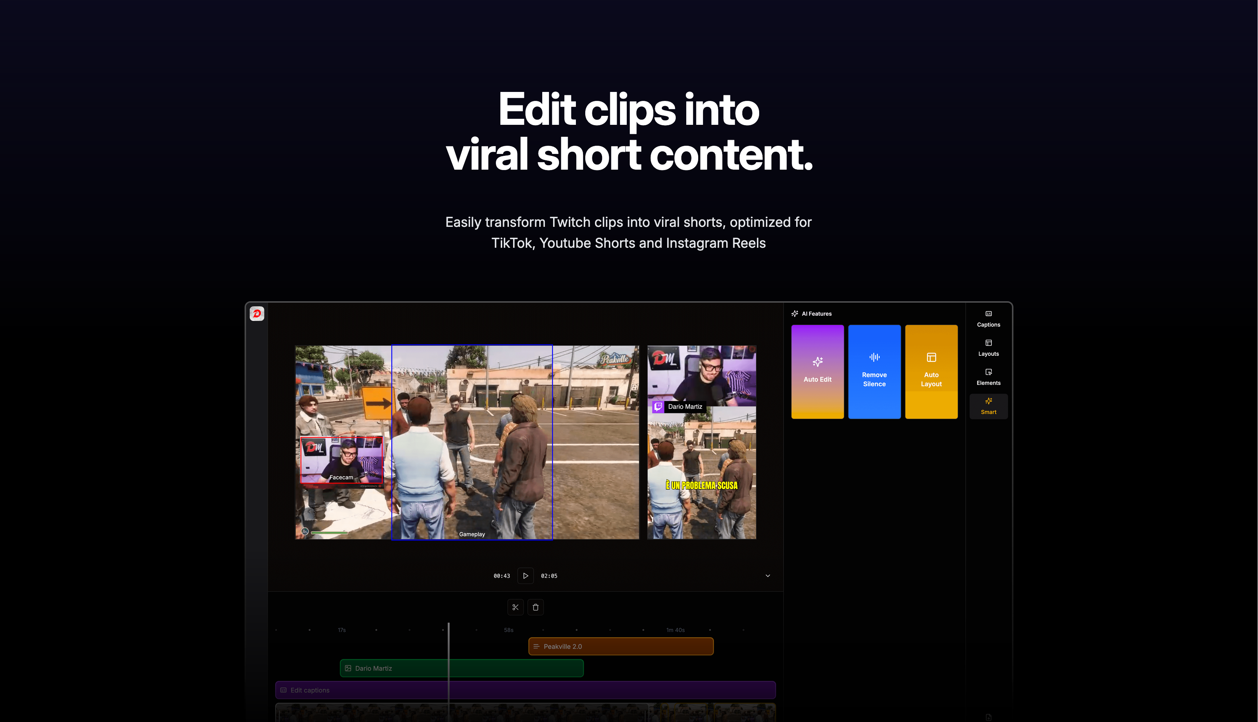Viewport: 1258px width, 722px height.
Task: Click the Dario Martiz name label
Action: [685, 407]
